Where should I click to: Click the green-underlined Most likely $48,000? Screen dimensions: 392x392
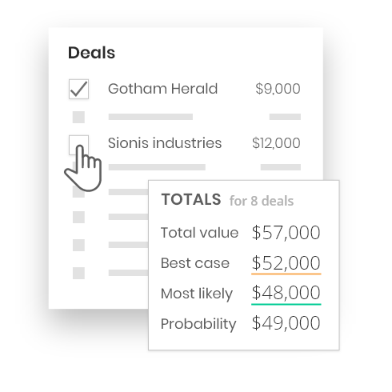(x=286, y=293)
